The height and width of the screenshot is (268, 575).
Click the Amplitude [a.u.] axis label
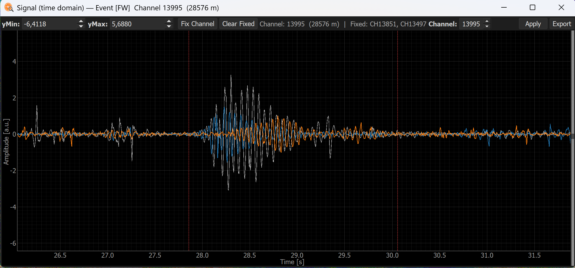tap(6, 141)
